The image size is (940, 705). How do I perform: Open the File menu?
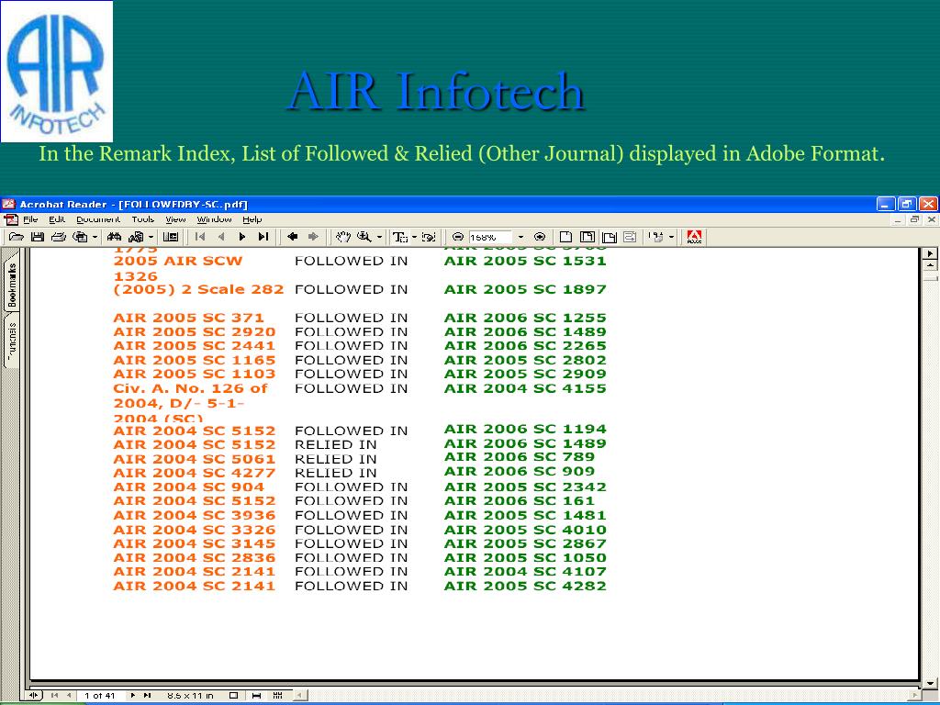30,219
